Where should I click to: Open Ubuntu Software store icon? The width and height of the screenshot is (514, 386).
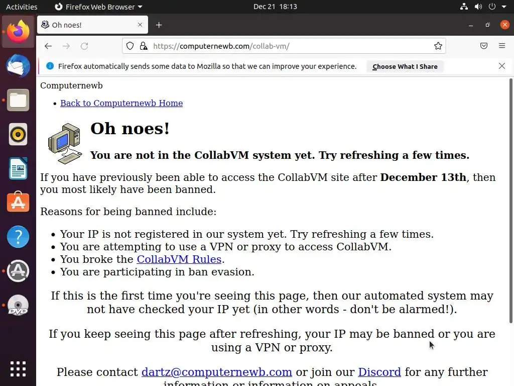coord(18,202)
